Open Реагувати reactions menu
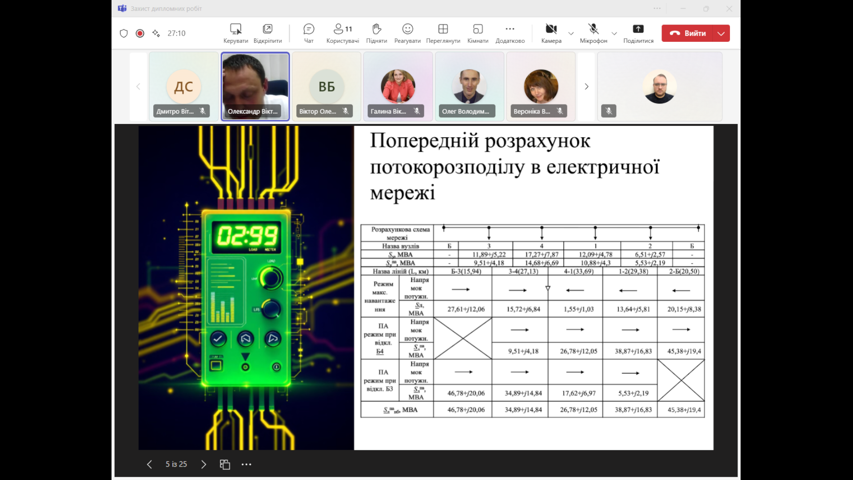This screenshot has width=853, height=480. tap(407, 33)
